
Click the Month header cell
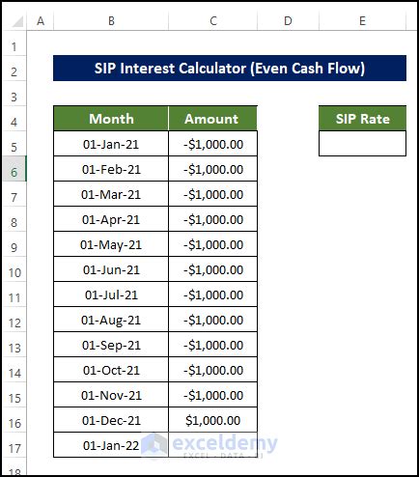[x=111, y=119]
